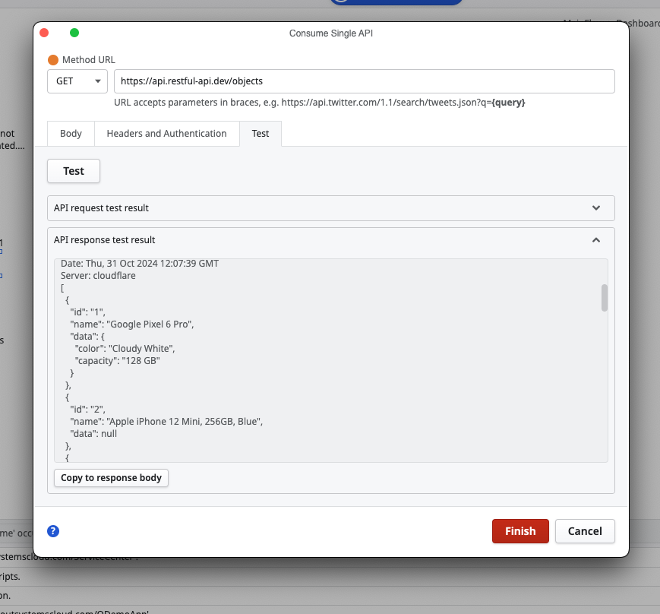Click the response result vertical scrollbar thumb

tap(605, 297)
